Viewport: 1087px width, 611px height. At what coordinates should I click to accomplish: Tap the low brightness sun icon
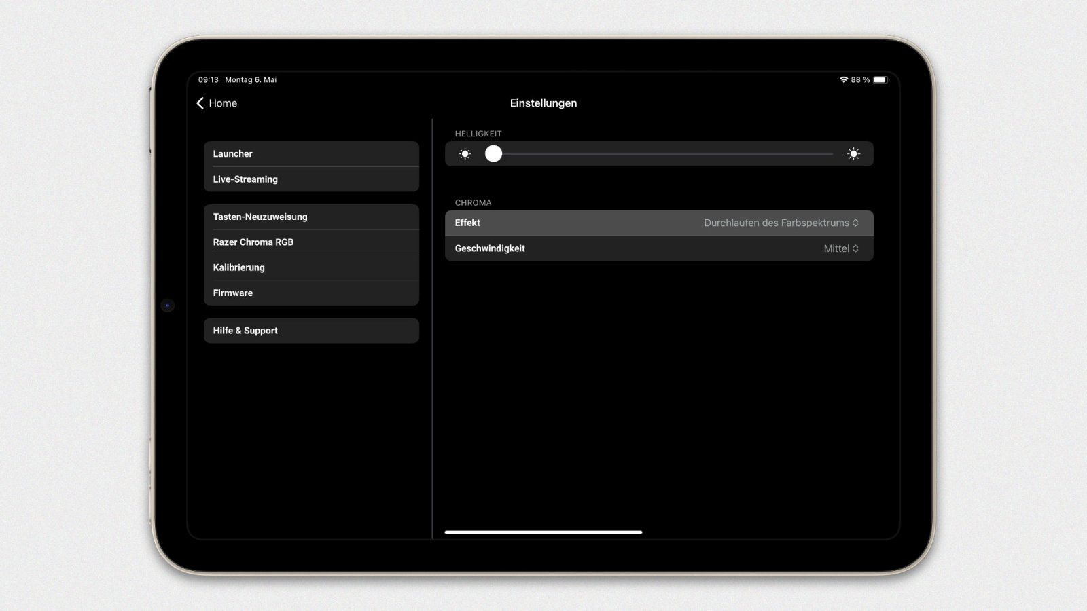[x=465, y=154]
